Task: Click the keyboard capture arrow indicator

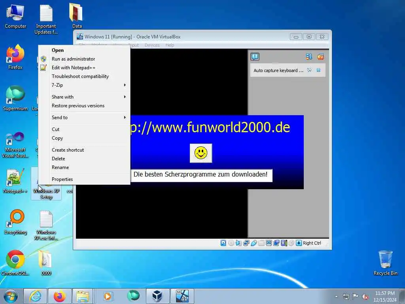Action: click(299, 243)
